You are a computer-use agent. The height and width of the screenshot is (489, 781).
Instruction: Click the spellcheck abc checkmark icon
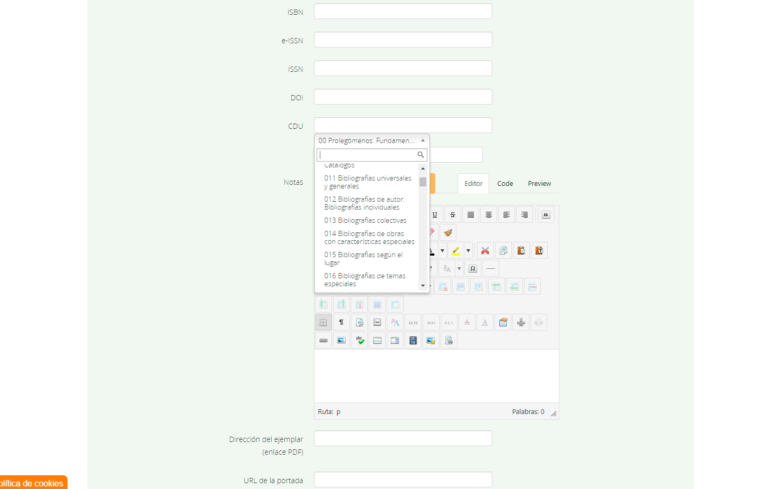click(x=359, y=341)
